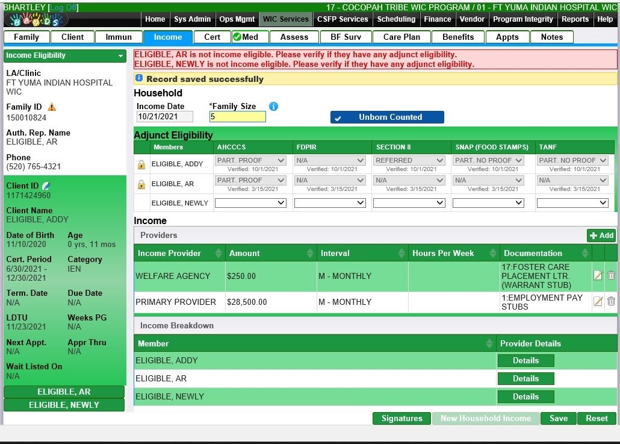
Task: Switch to the Care Plan tab
Action: coord(401,37)
